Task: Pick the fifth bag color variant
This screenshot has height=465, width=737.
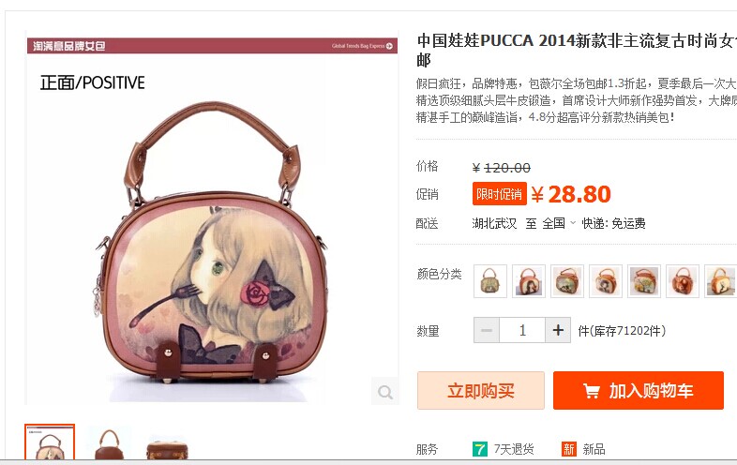Action: tap(644, 281)
